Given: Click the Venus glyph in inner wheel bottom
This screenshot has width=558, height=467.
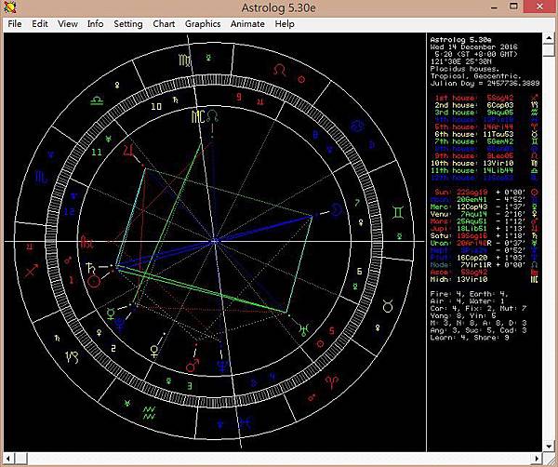Looking at the screenshot, I should [x=154, y=351].
